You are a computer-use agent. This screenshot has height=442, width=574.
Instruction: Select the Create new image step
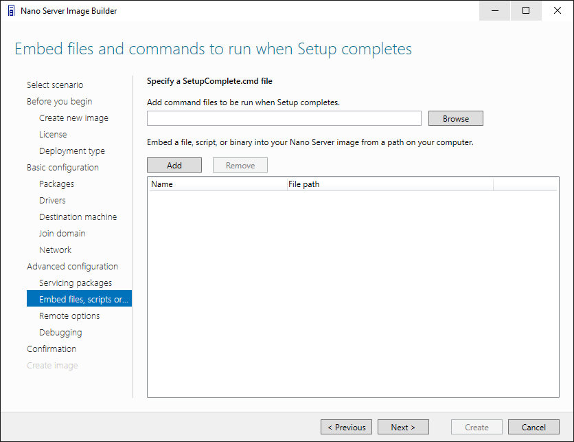coord(73,118)
